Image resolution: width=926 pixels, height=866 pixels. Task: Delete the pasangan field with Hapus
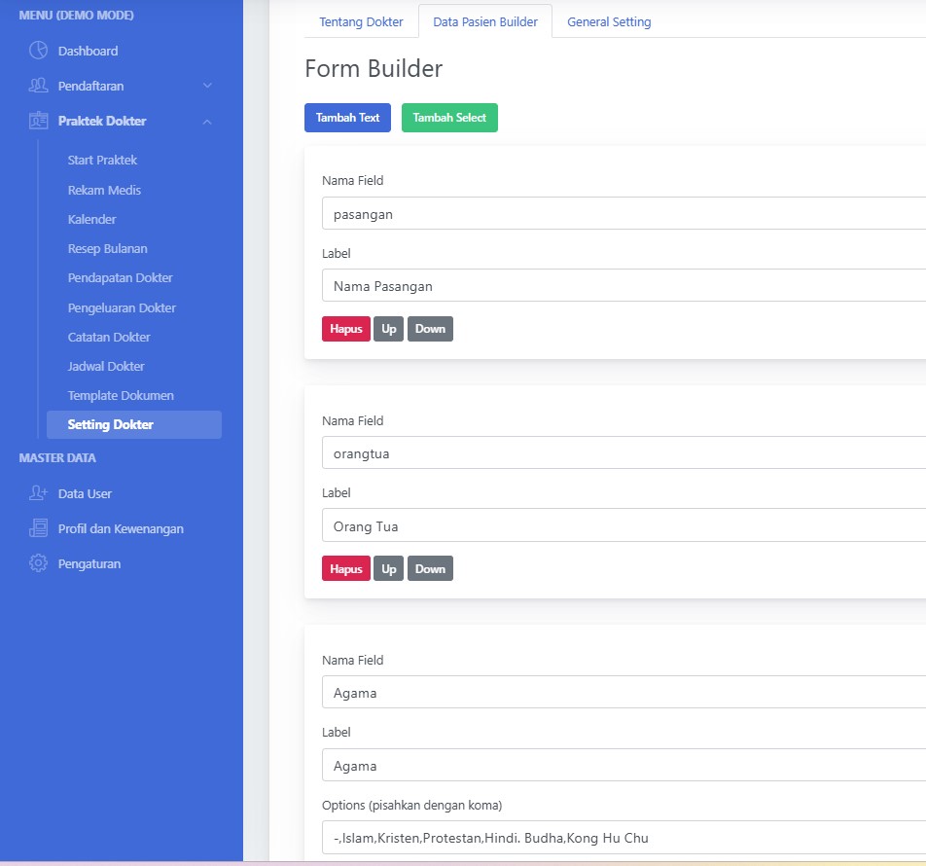click(x=345, y=329)
